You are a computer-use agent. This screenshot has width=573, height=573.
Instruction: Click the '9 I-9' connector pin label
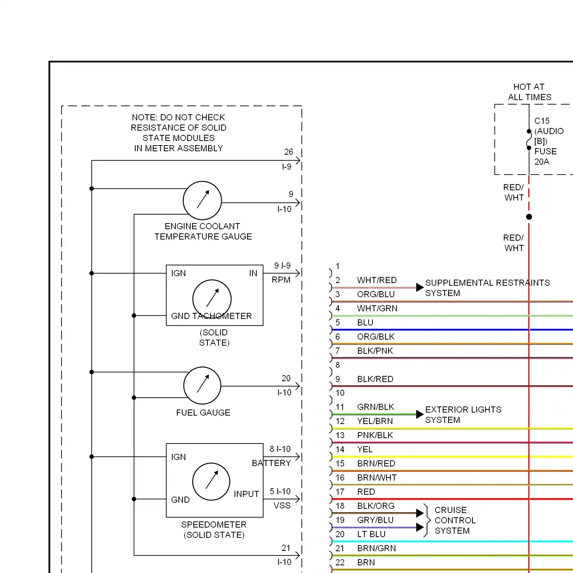click(282, 265)
